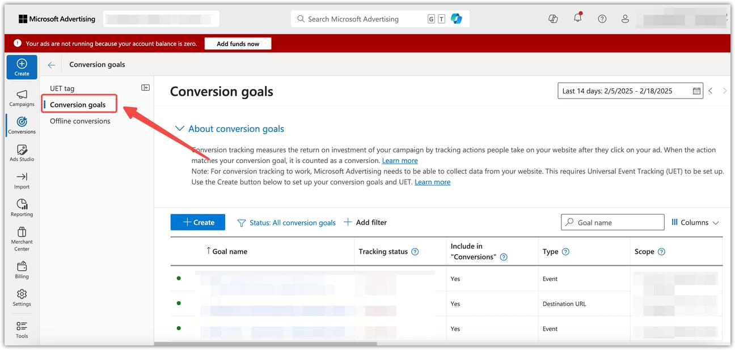The height and width of the screenshot is (350, 735).
Task: Click Add funds now button
Action: [238, 44]
